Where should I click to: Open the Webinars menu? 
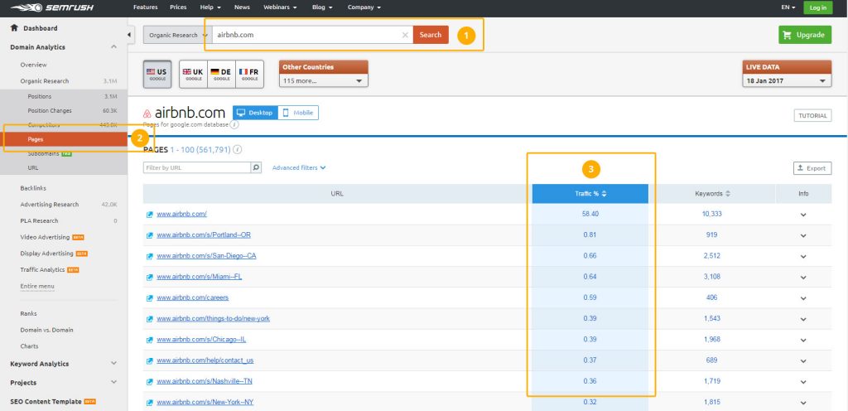coord(280,7)
